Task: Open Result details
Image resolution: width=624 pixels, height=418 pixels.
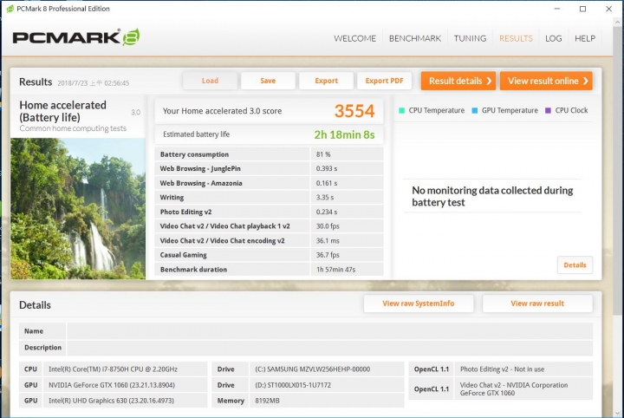Action: 458,81
